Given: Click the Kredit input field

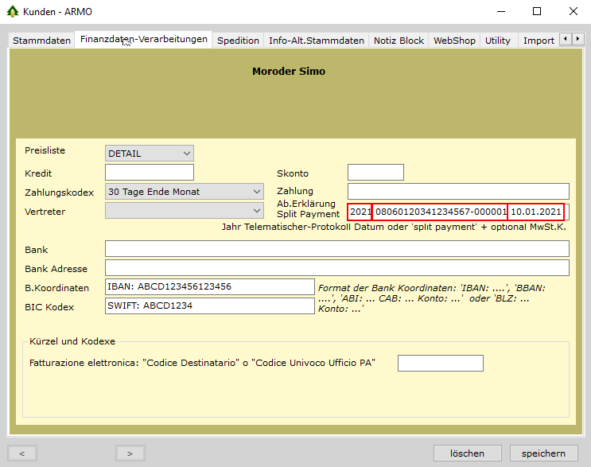Looking at the screenshot, I should 150,173.
